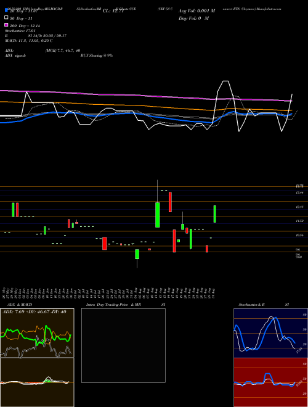Click the 'Stochastics: 17.01' reading
This screenshot has height=407, width=308.
[20, 31]
